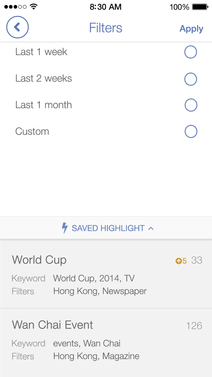This screenshot has width=212, height=377.
Task: Open the World Cup saved highlight
Action: [39, 260]
